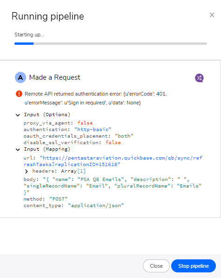Click the oauth_credentials_placement "both" value
This screenshot has width=221, height=278.
coord(124,136)
